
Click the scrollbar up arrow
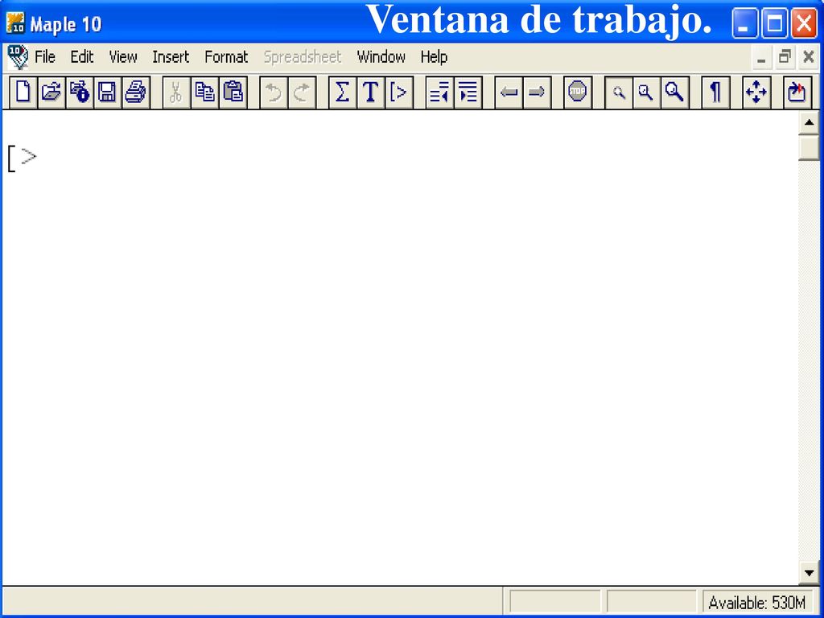[x=809, y=123]
